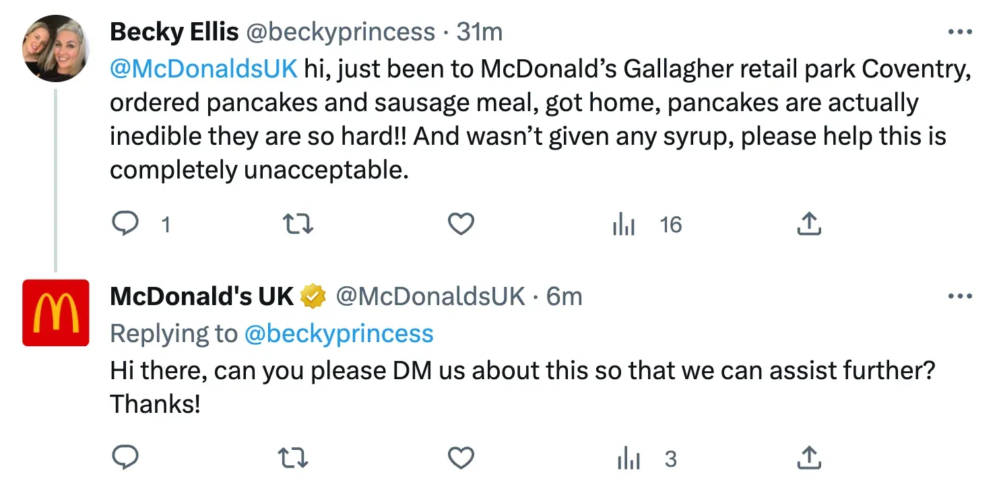This screenshot has width=997, height=493.
Task: Click @beckyprincess in Replying to line
Action: coord(339,333)
